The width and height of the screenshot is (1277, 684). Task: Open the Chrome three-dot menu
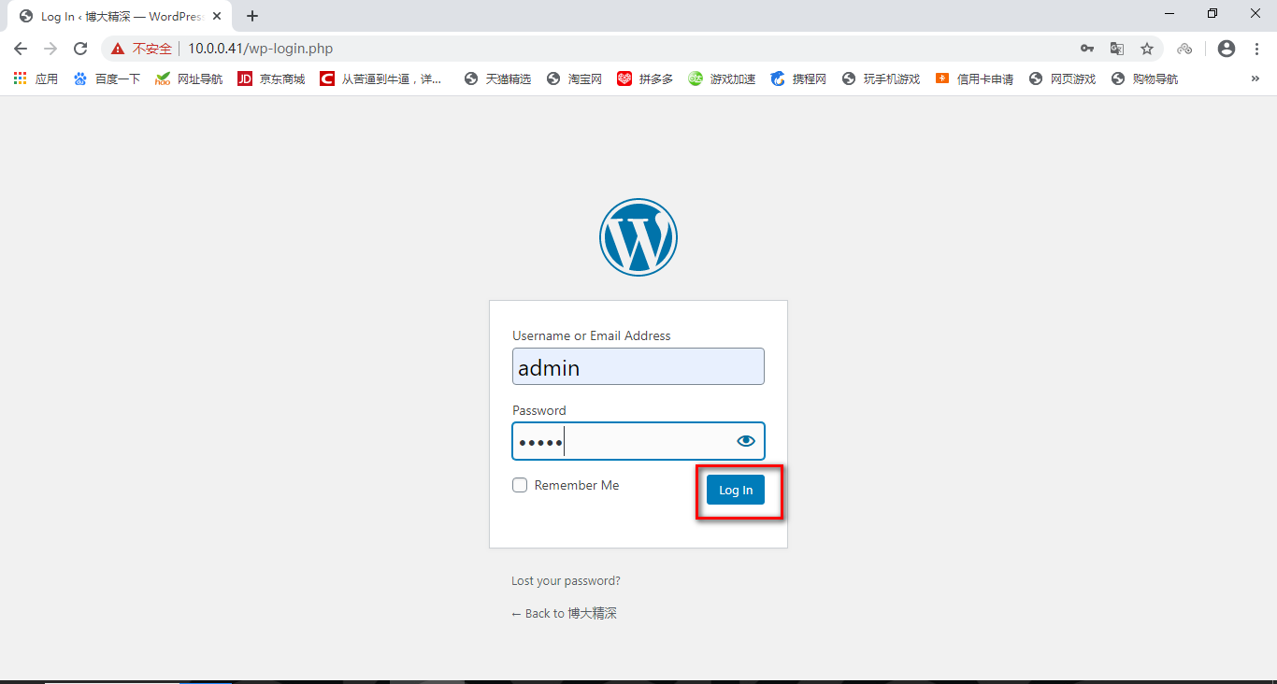pyautogui.click(x=1255, y=48)
